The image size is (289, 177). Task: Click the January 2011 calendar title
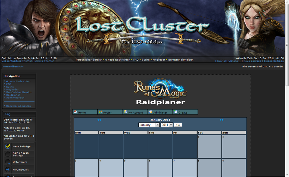coord(160,120)
